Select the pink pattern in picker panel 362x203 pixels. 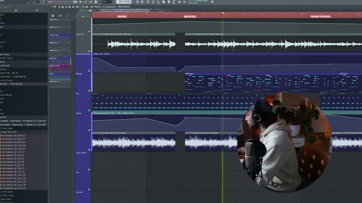(x=61, y=68)
